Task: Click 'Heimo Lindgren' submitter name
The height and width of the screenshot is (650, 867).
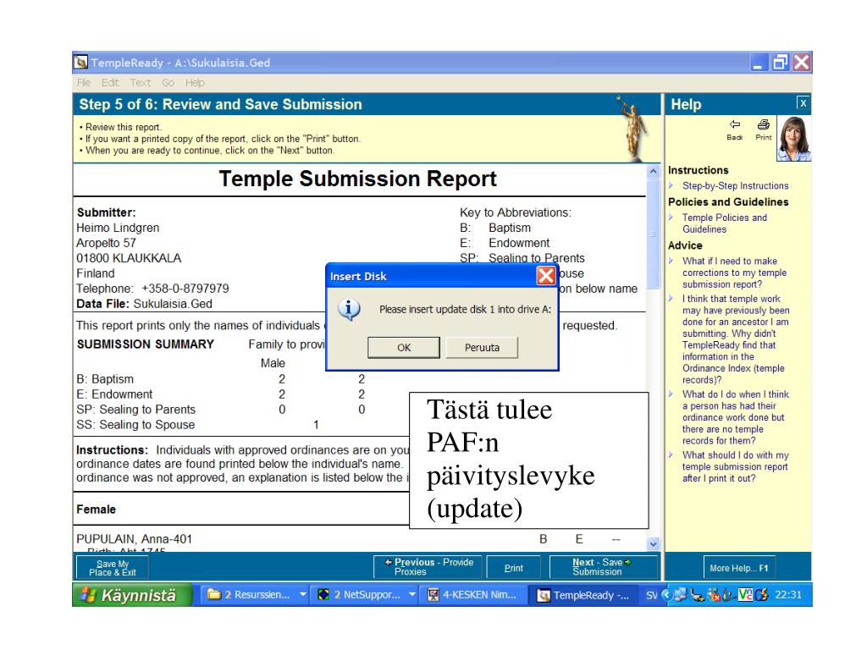Action: [x=118, y=228]
